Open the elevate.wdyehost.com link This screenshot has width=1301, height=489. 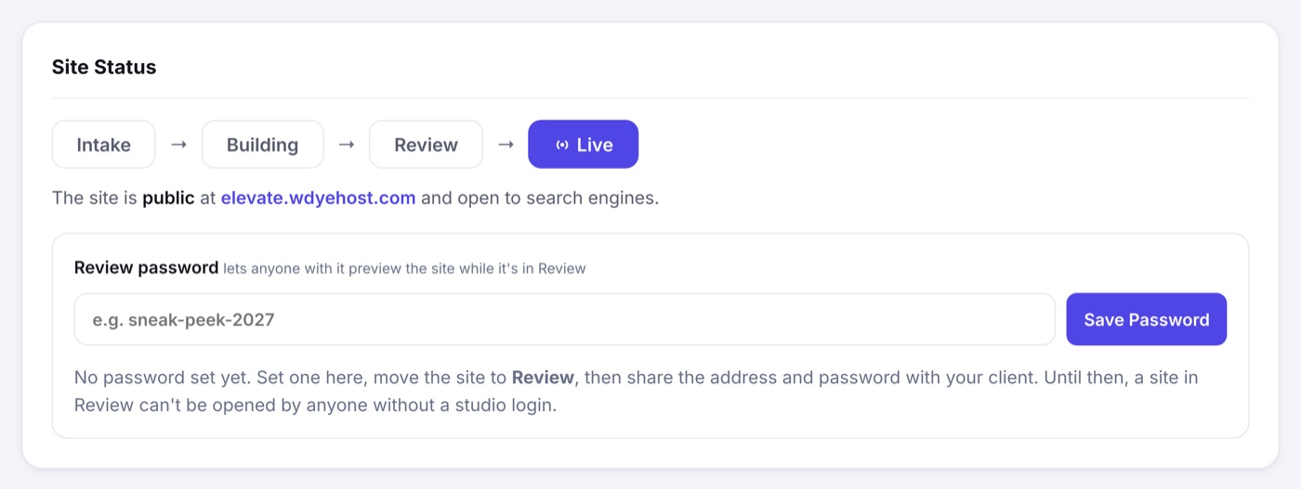[x=318, y=198]
